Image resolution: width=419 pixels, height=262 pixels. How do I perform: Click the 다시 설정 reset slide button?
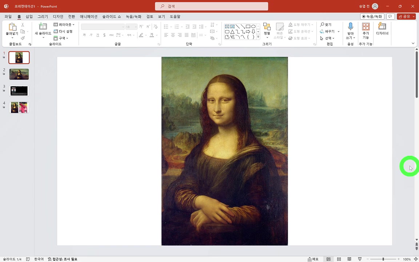(x=63, y=31)
